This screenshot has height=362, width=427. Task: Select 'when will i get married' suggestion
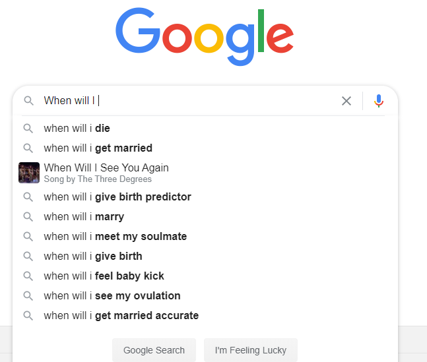pyautogui.click(x=98, y=148)
